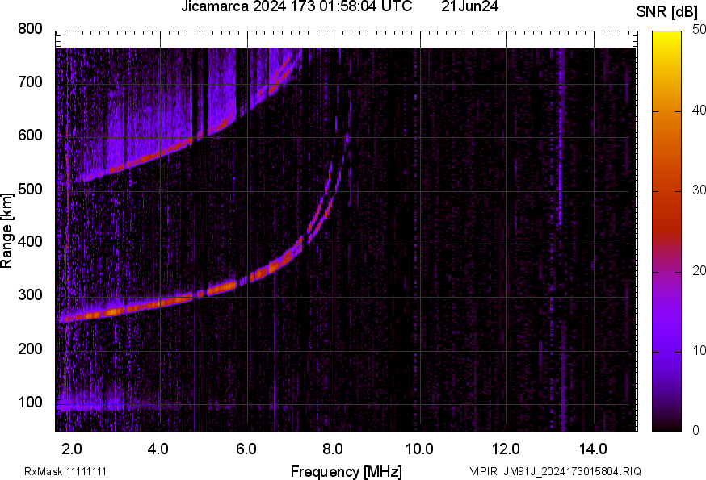
Task: Click the range tick label '700'
Action: pos(30,81)
